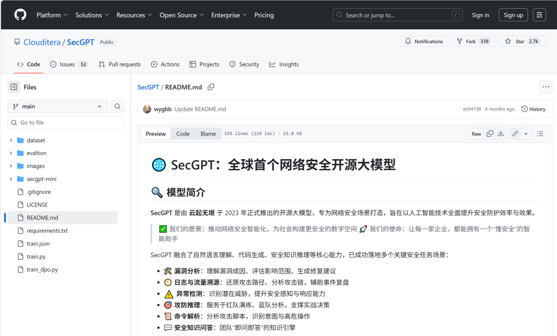Open commit ee94198 hash link

(472, 109)
